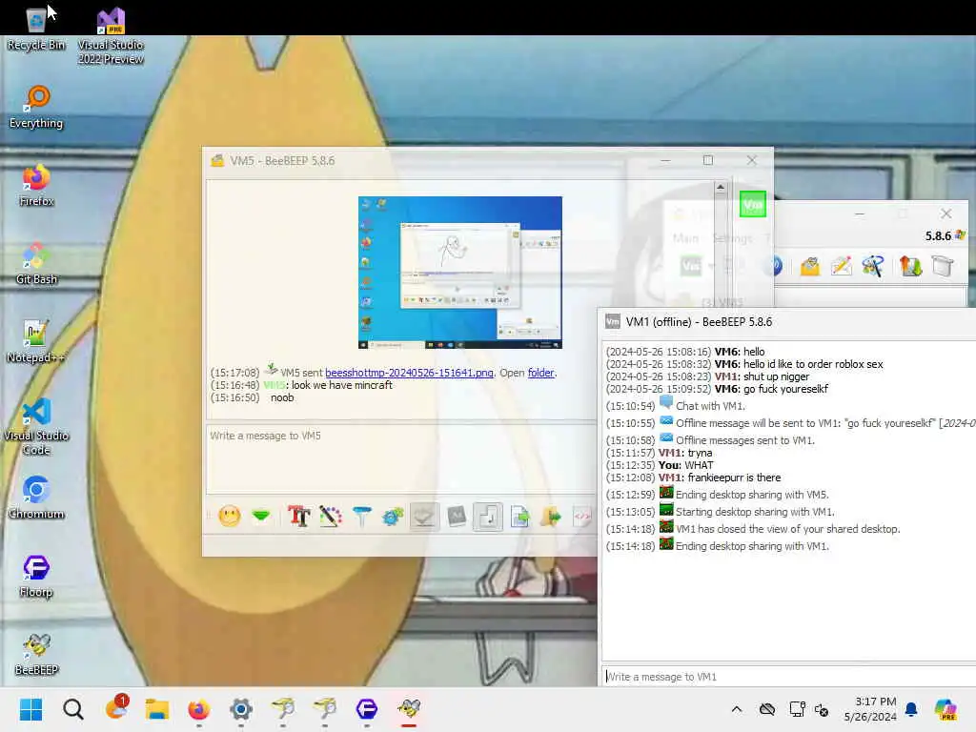Click the code snippet icon in chat toolbar

click(582, 516)
